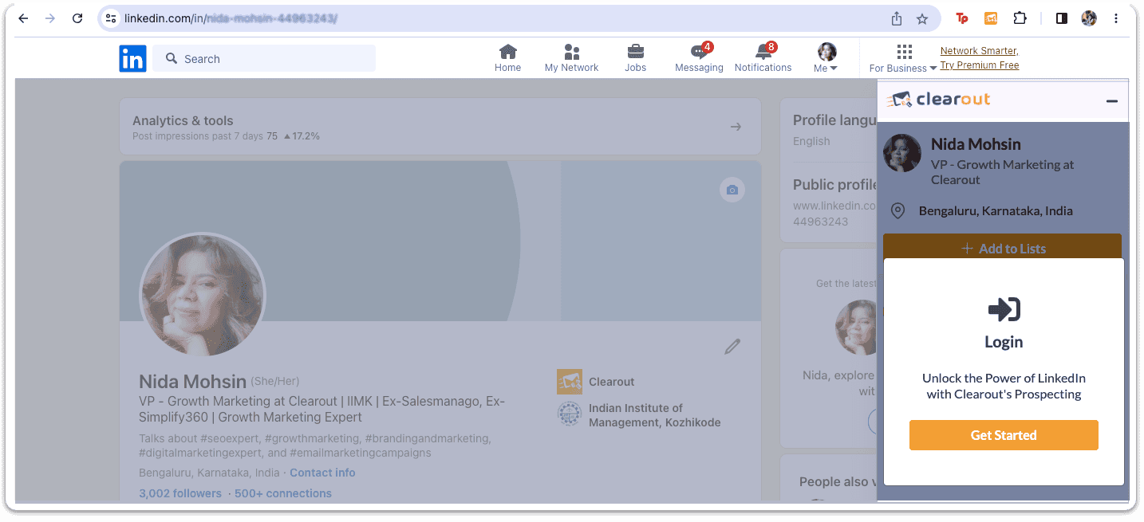Click the IIM Kozhikode logo icon
1144x522 pixels.
[x=570, y=414]
